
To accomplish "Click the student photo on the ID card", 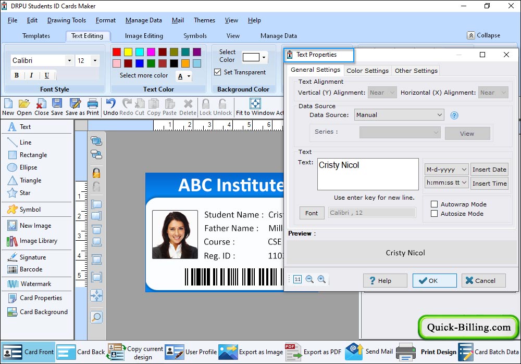I will tap(175, 235).
